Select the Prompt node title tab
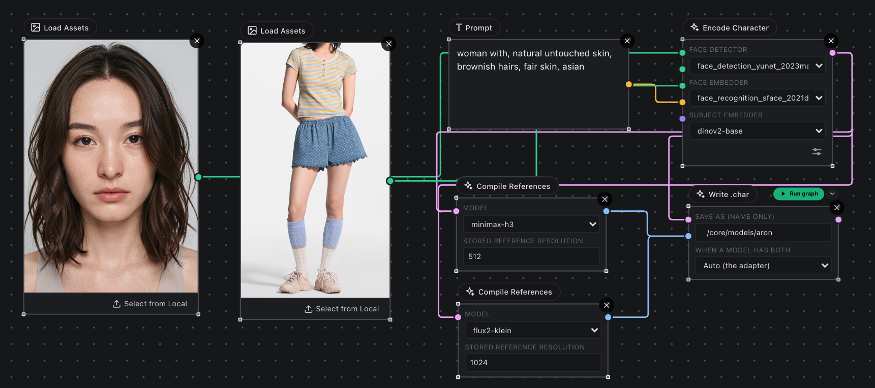The width and height of the screenshot is (875, 388). (x=474, y=27)
